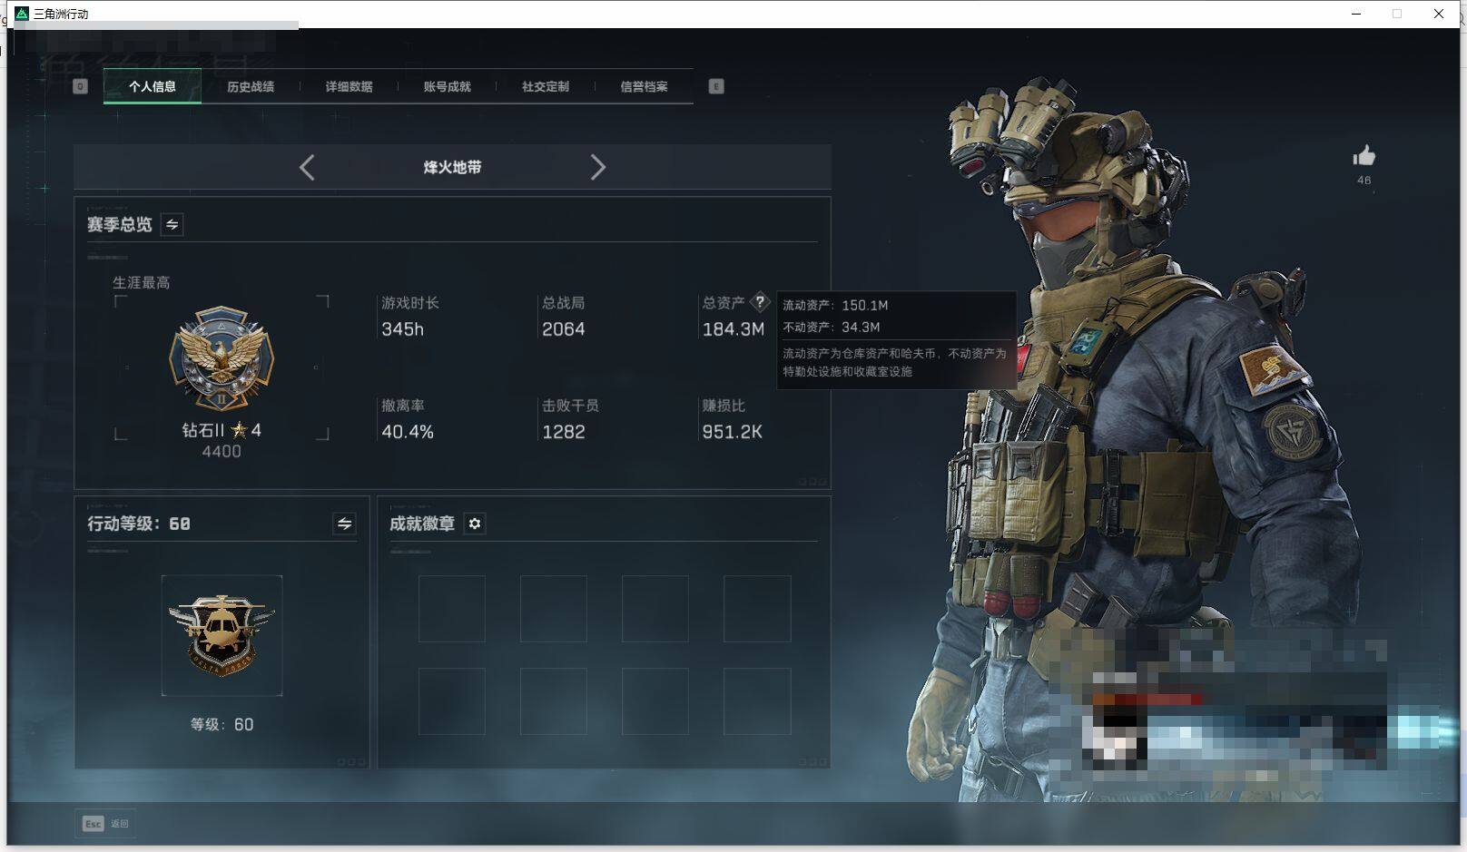This screenshot has height=852, width=1467.
Task: Click the 等级: 60 label
Action: 222,724
